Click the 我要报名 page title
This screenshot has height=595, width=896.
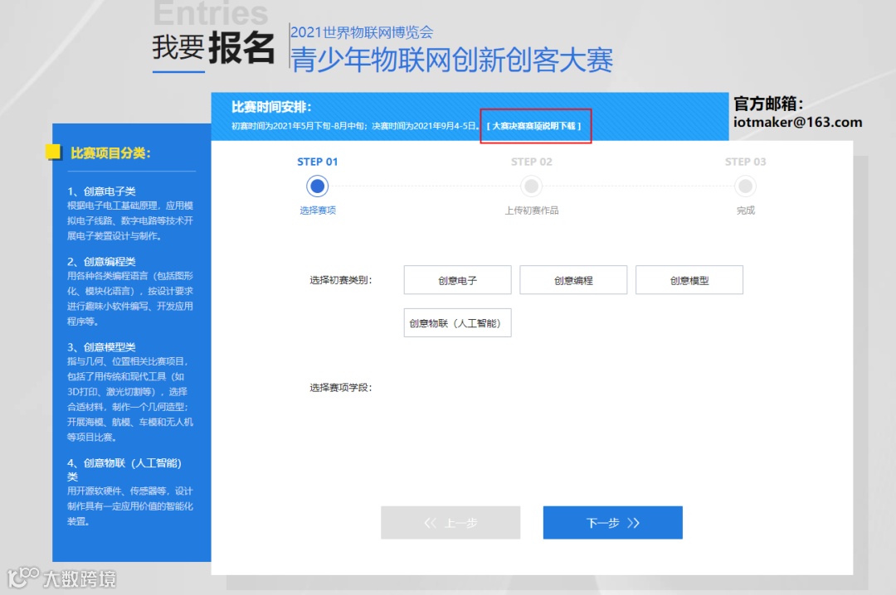pyautogui.click(x=213, y=47)
